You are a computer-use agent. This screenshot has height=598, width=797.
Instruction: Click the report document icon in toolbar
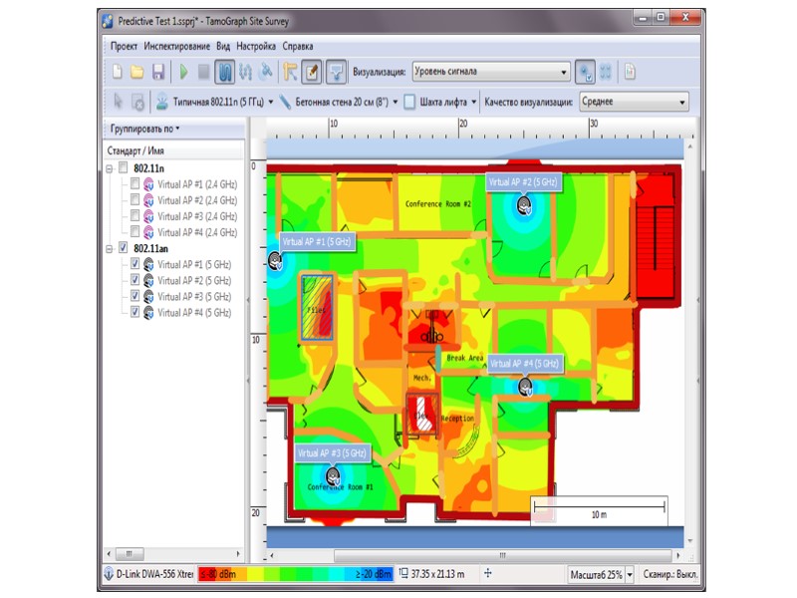[x=629, y=72]
